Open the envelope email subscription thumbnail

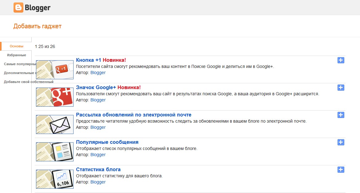55,124
